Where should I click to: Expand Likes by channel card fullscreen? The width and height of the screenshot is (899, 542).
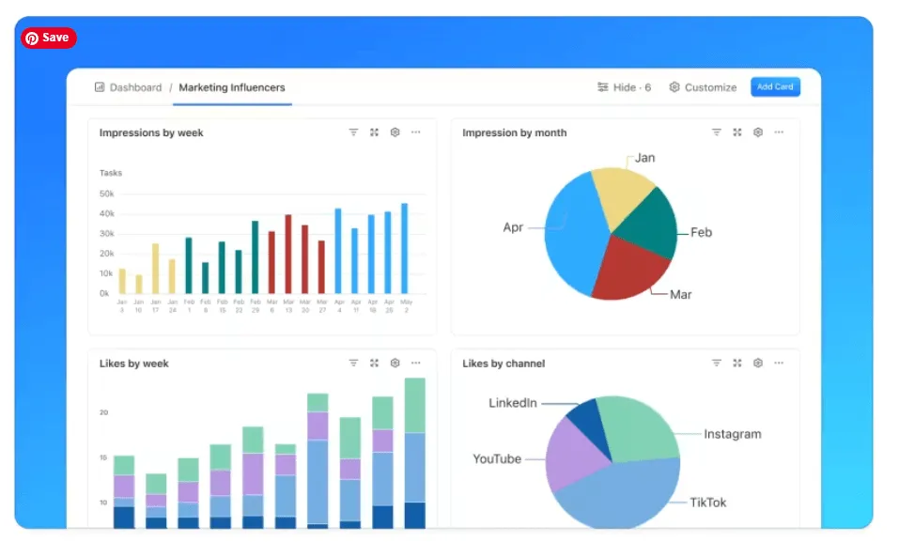[x=737, y=363]
